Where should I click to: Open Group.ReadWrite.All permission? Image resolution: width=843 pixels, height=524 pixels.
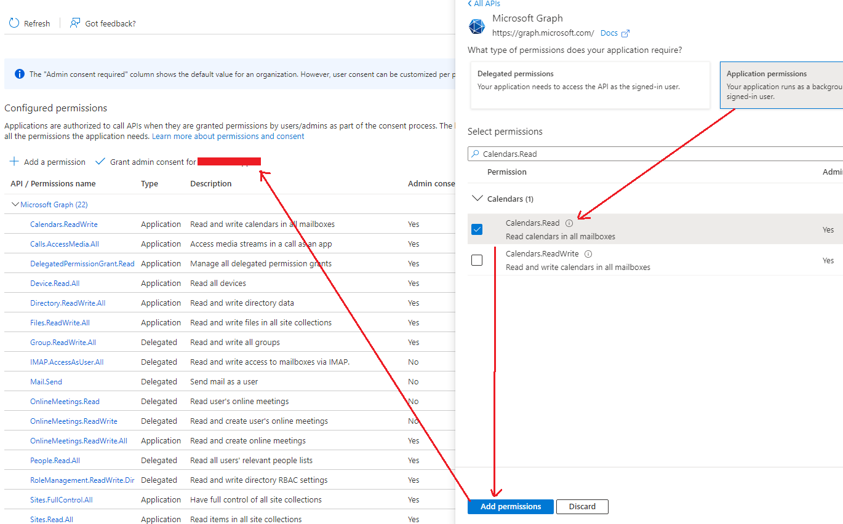pyautogui.click(x=63, y=343)
